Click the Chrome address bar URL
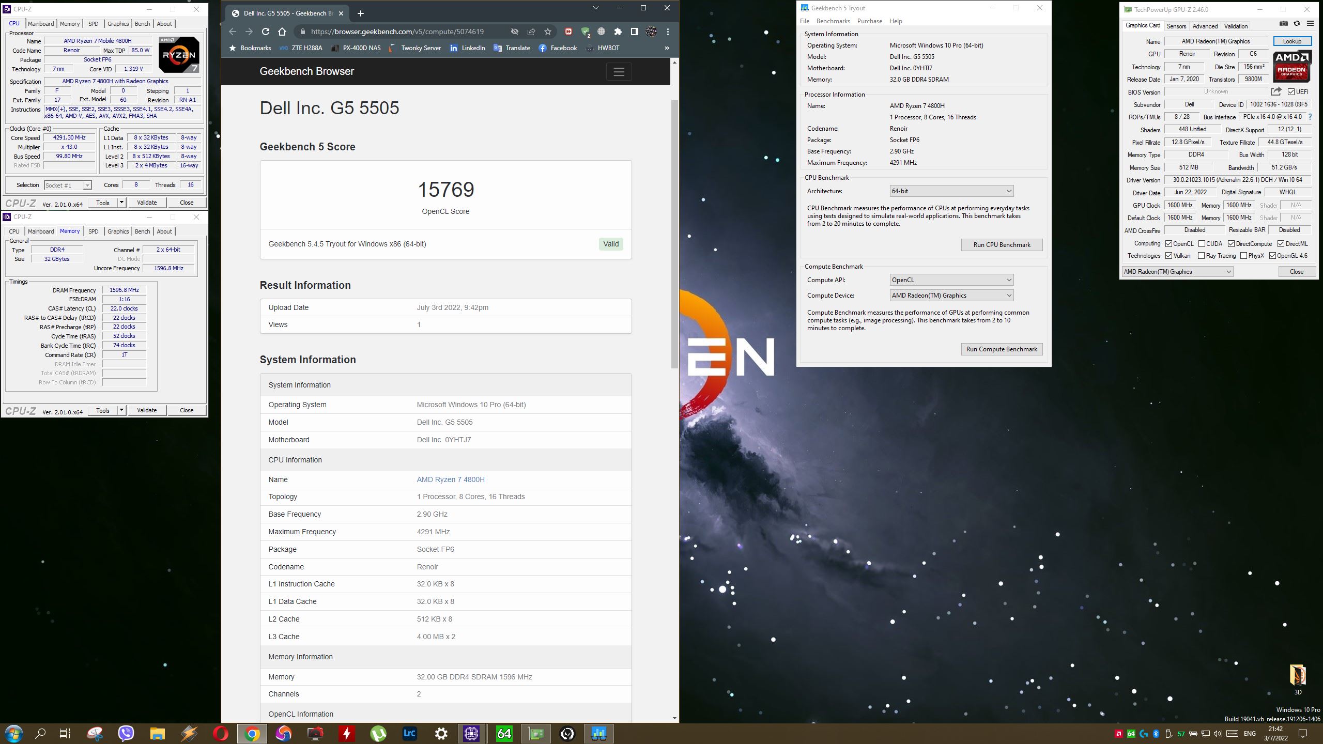1323x744 pixels. (397, 32)
